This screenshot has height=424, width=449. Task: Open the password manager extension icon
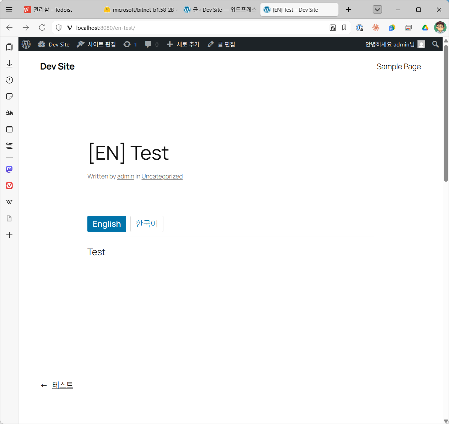[x=359, y=28]
